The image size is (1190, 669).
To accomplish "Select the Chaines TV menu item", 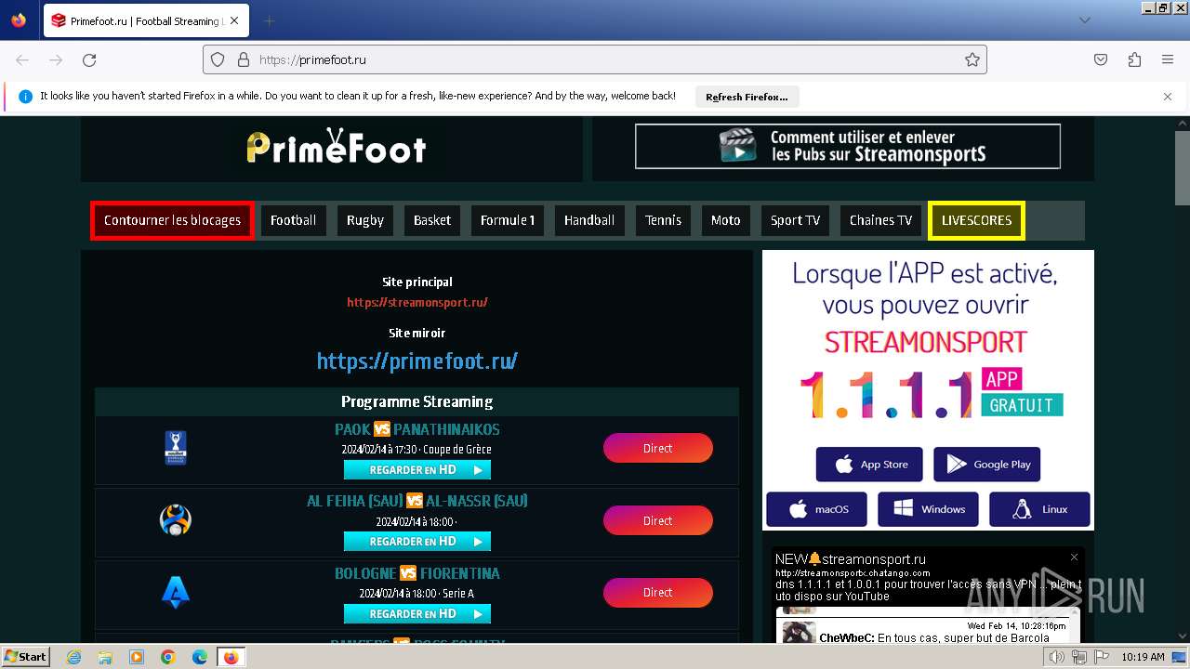I will click(880, 220).
